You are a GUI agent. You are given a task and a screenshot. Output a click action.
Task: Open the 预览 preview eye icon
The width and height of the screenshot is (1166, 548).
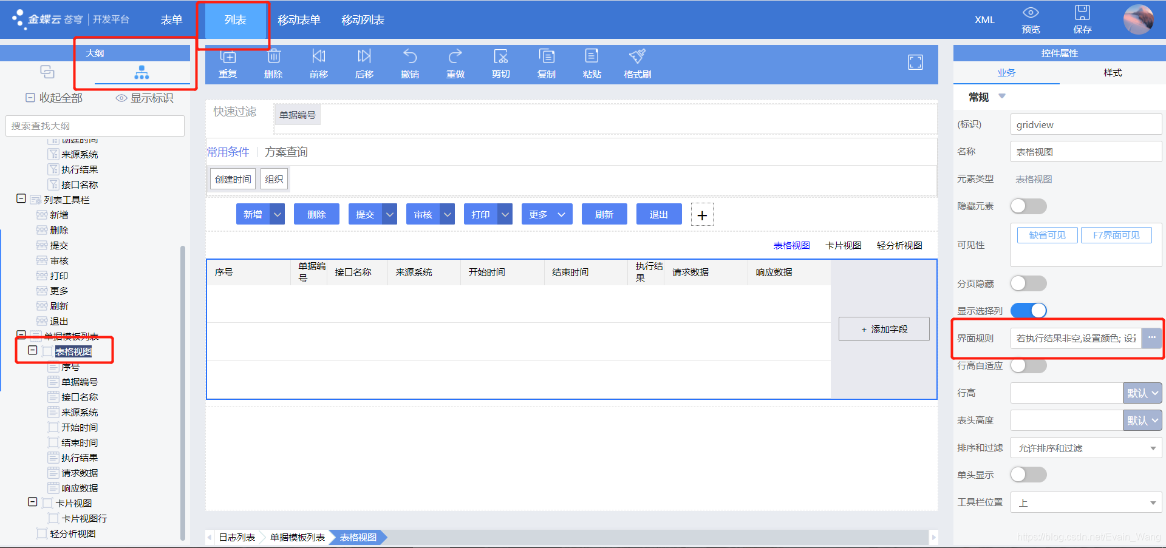[x=1031, y=13]
